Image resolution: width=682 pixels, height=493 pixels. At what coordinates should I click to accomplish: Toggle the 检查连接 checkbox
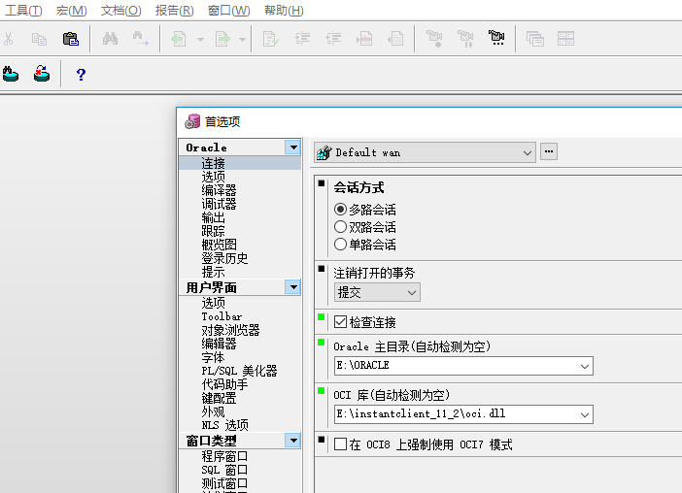pos(340,322)
